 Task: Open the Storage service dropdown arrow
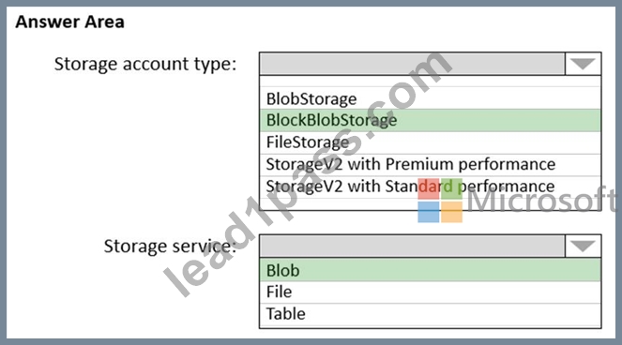(x=583, y=247)
